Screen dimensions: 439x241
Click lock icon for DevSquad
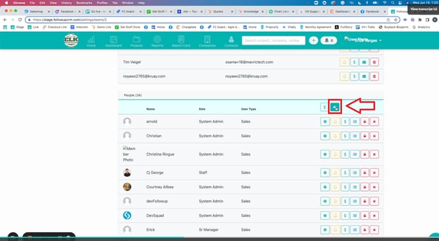pyautogui.click(x=364, y=215)
